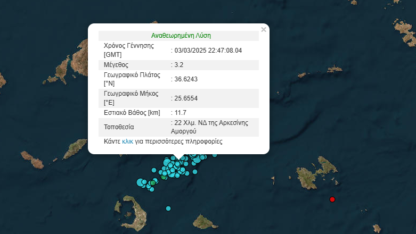
Task: Close the earthquake info popup
Action: (264, 30)
